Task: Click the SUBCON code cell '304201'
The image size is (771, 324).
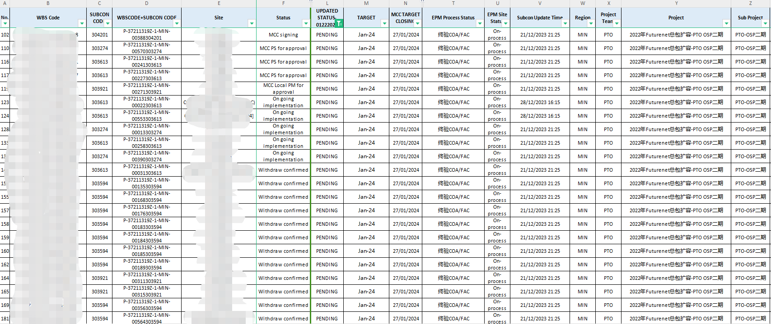Action: point(99,35)
